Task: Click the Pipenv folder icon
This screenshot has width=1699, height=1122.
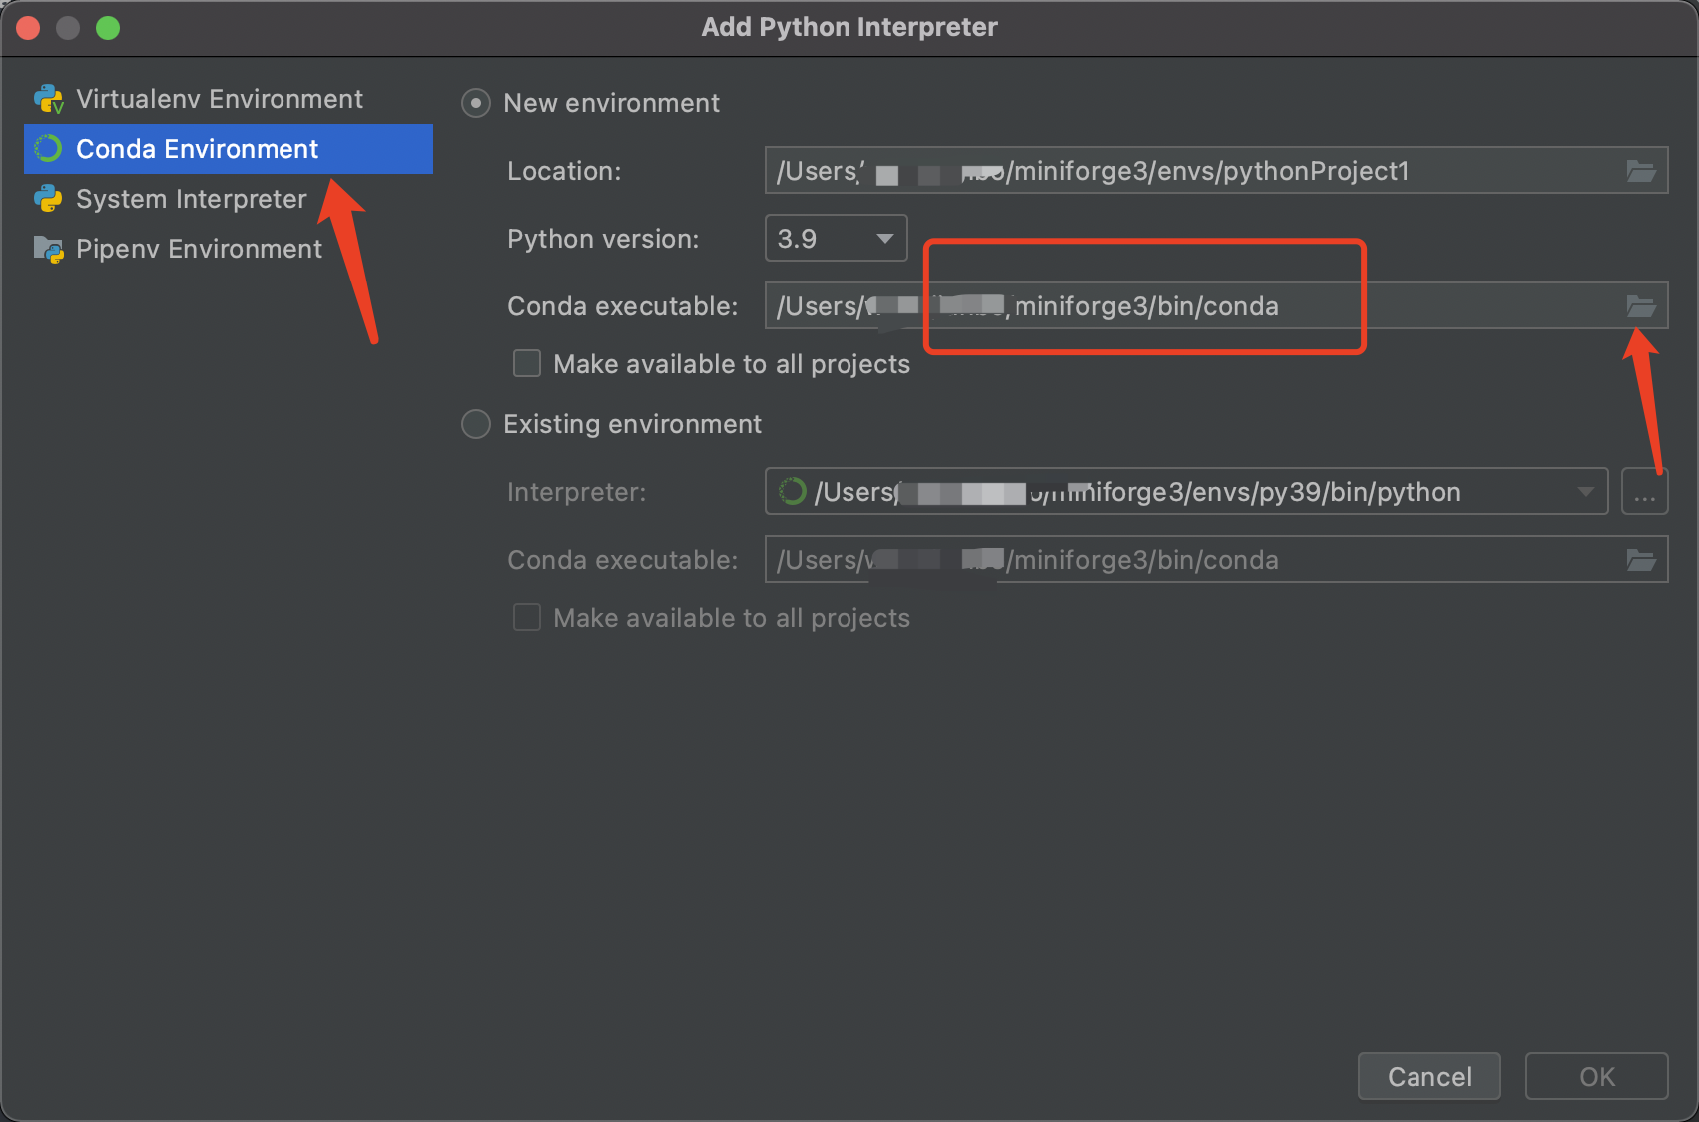Action: coord(49,249)
